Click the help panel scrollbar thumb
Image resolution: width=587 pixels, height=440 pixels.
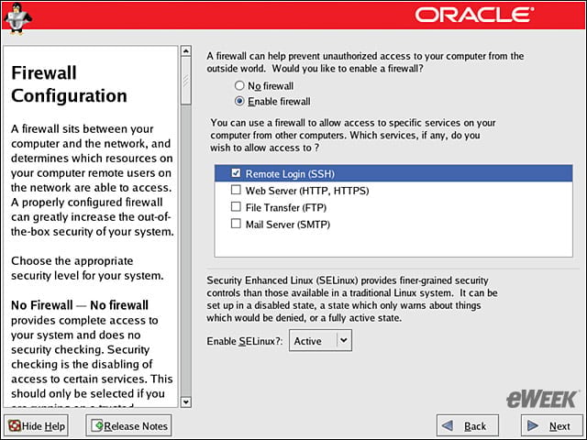click(185, 81)
